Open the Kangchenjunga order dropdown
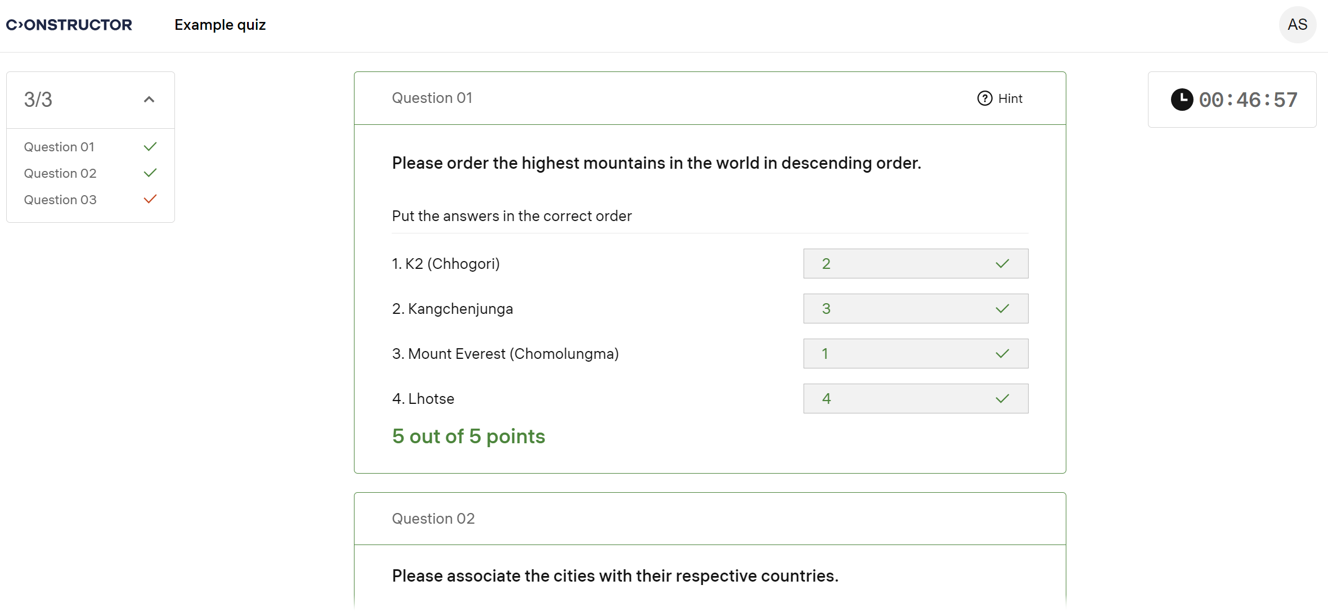The height and width of the screenshot is (612, 1328). coord(915,309)
